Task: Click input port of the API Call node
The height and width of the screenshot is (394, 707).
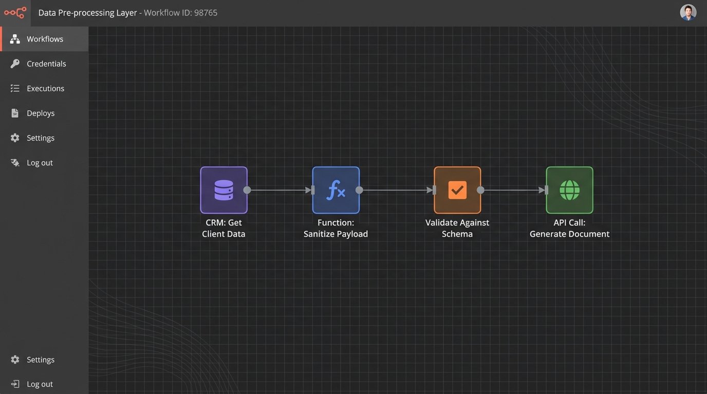Action: pyautogui.click(x=546, y=190)
